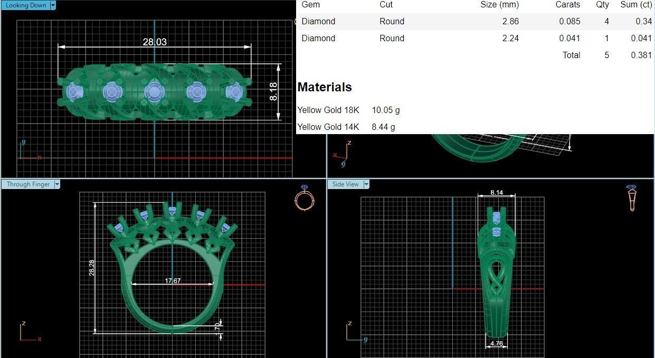
Task: Select the Through Finger viewport label
Action: pos(28,184)
